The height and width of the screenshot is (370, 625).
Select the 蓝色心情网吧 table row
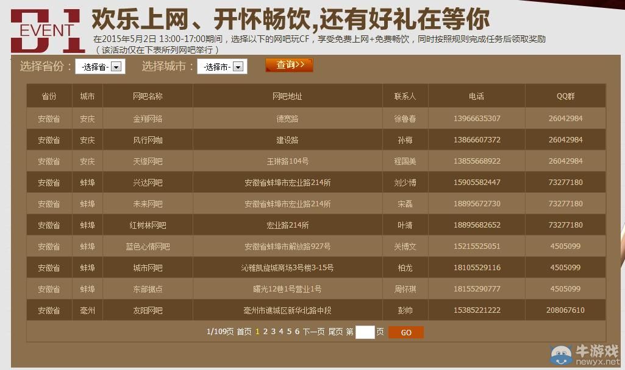148,246
